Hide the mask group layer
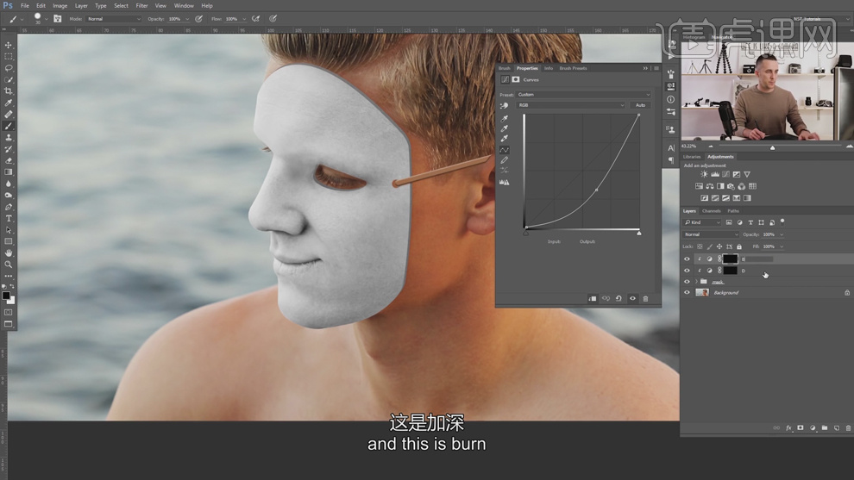Viewport: 854px width, 480px height. point(687,281)
